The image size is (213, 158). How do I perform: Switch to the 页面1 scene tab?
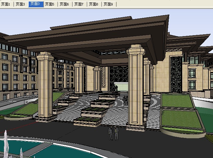click(6, 4)
